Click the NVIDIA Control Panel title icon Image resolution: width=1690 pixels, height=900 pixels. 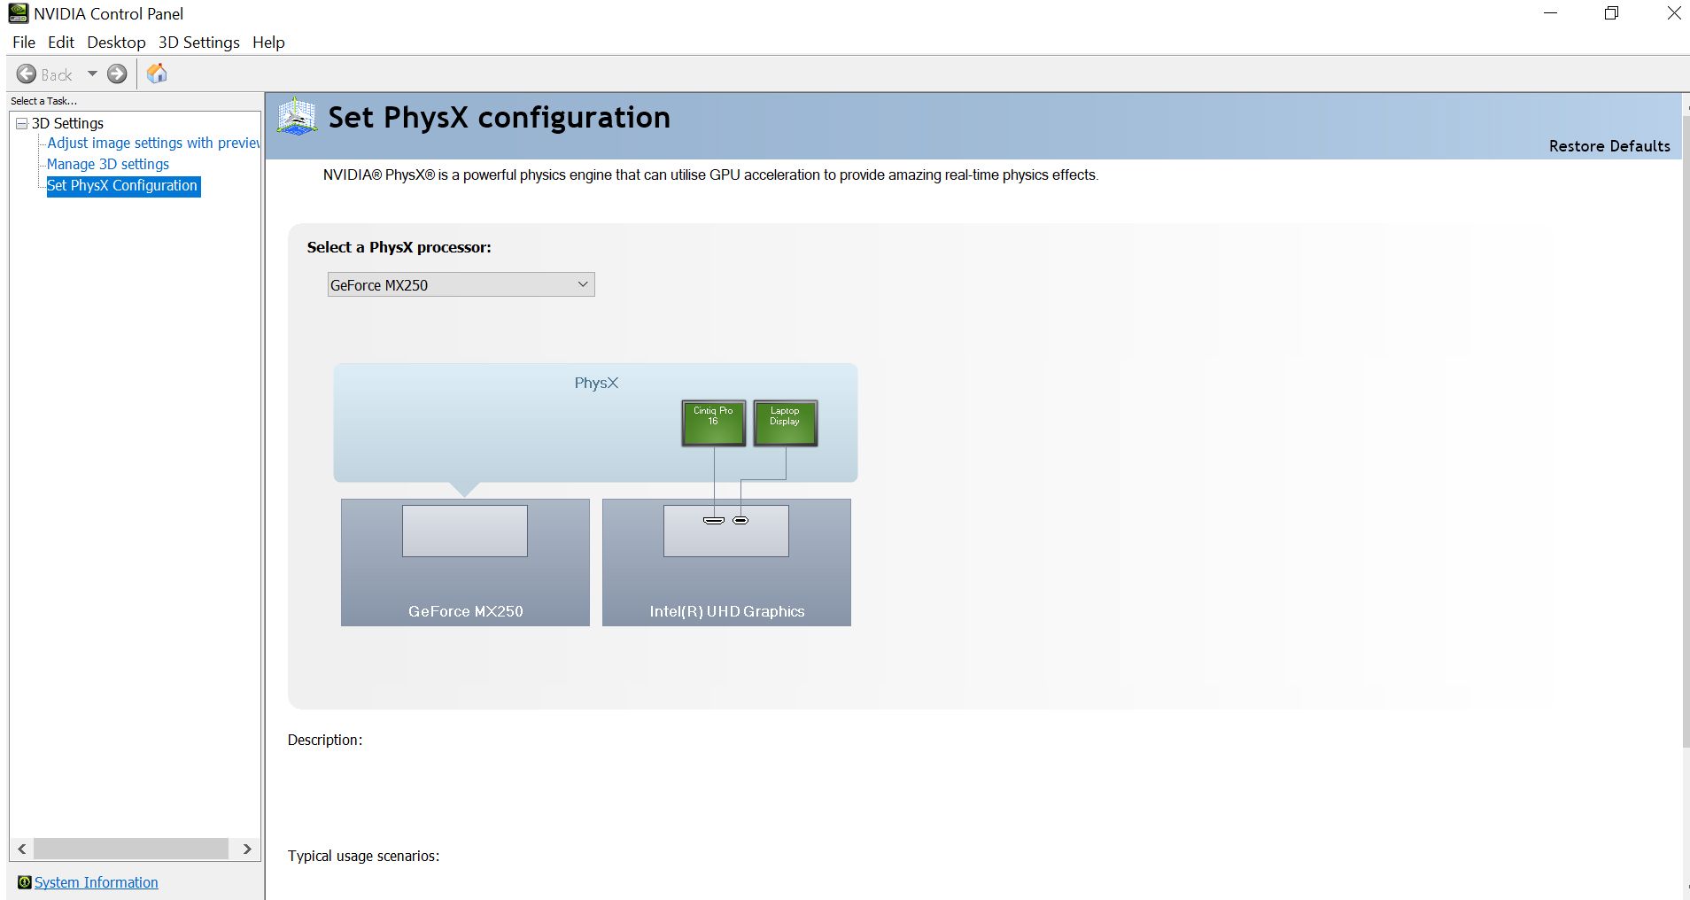click(18, 13)
